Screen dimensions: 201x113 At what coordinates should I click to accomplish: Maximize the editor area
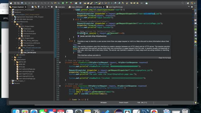pos(192,7)
